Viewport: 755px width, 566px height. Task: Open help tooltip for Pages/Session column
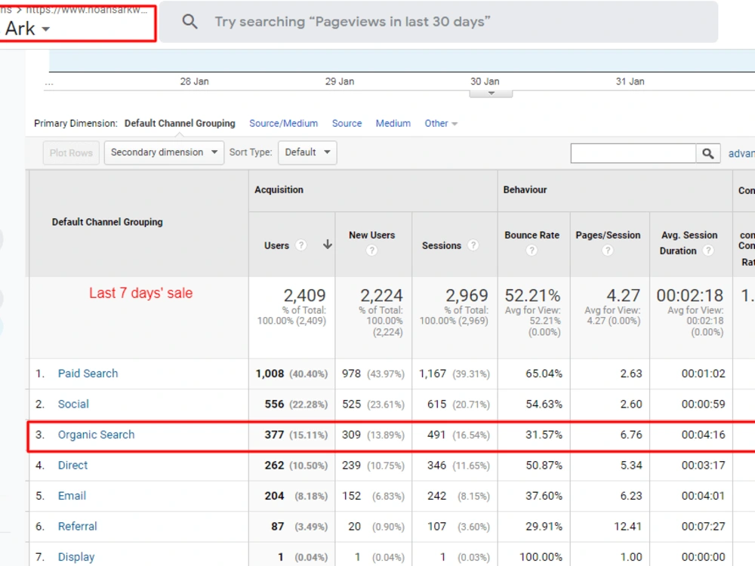tap(608, 251)
